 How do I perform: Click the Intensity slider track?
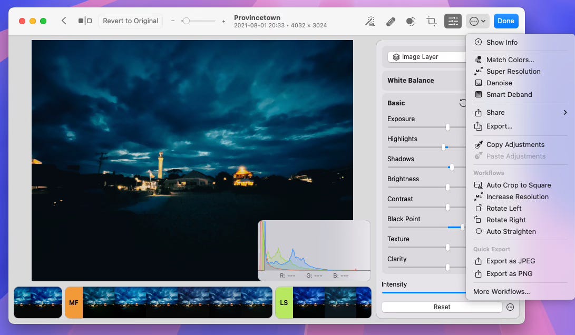pos(424,292)
